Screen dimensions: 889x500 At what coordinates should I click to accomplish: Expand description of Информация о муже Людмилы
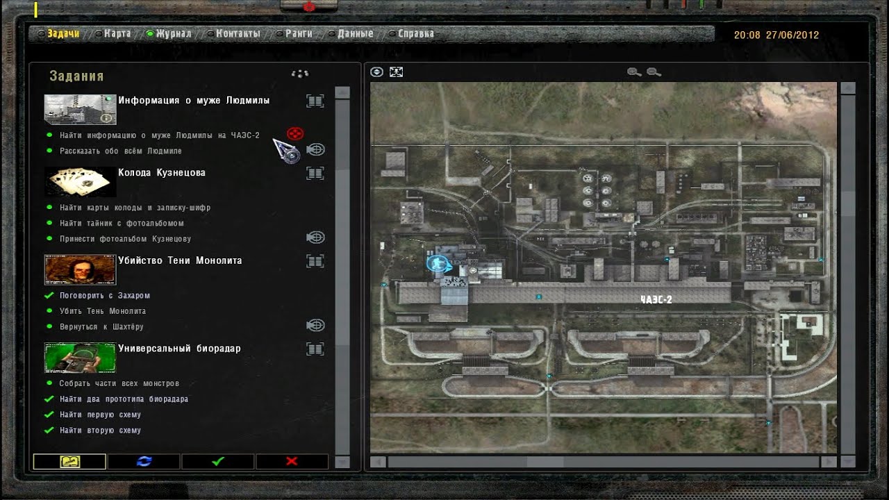315,101
